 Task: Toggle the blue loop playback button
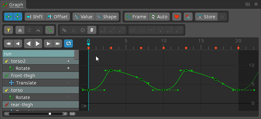68,44
